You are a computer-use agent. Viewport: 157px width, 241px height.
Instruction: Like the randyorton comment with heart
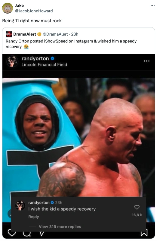pos(137,207)
